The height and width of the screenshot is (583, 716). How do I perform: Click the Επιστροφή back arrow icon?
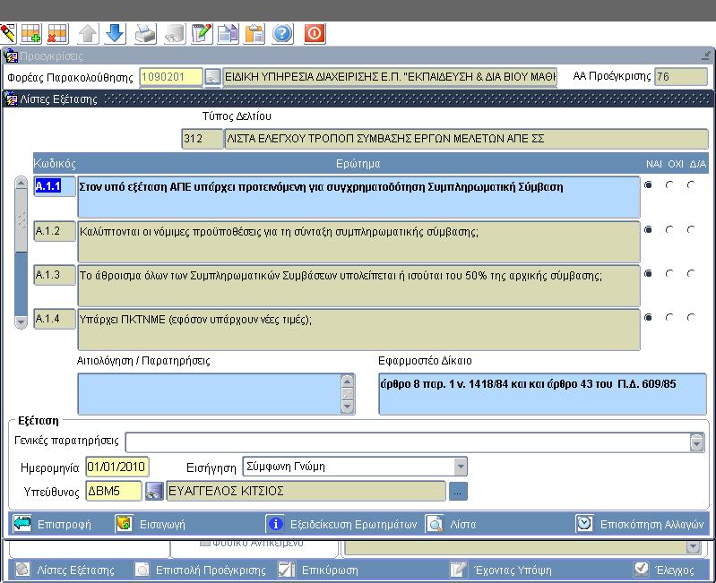(22, 524)
